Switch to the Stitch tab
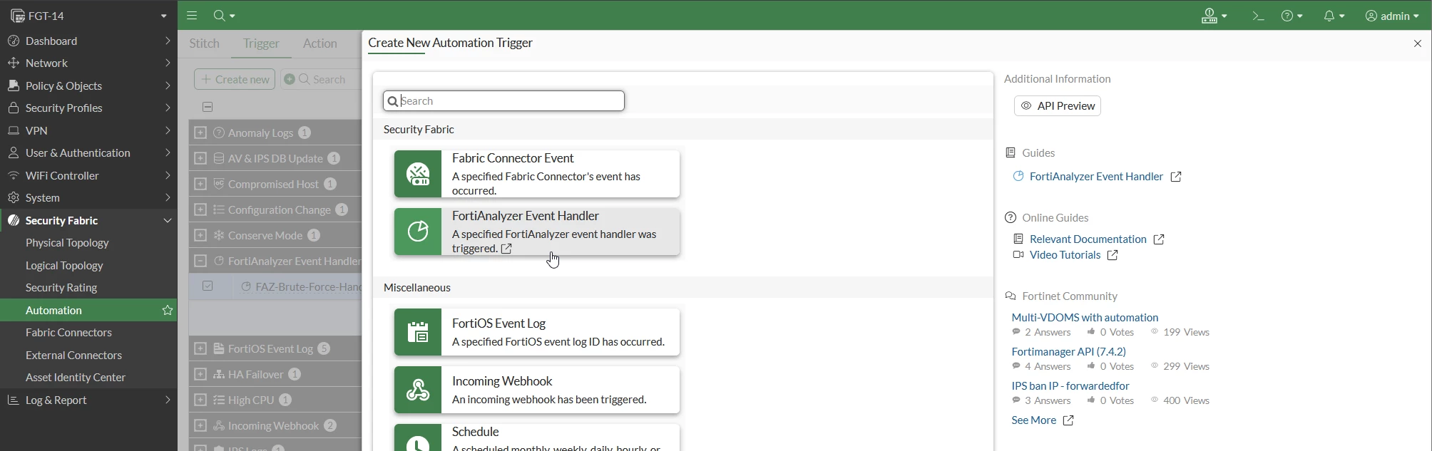 (x=205, y=44)
